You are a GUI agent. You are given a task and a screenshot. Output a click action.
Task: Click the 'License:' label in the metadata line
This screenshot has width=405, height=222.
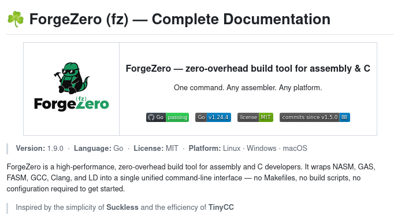pos(148,149)
